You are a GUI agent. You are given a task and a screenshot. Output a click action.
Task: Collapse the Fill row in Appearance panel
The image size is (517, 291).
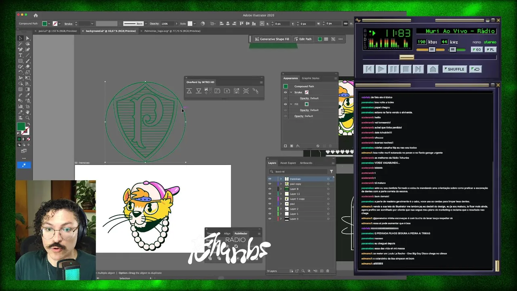tap(291, 104)
